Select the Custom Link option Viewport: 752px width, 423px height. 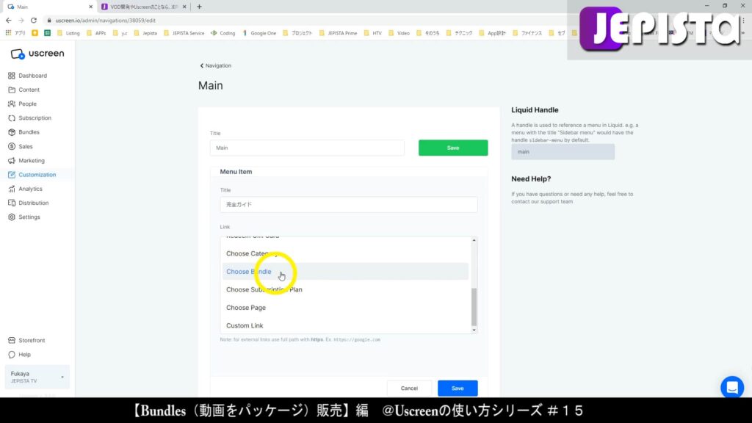tap(344, 325)
